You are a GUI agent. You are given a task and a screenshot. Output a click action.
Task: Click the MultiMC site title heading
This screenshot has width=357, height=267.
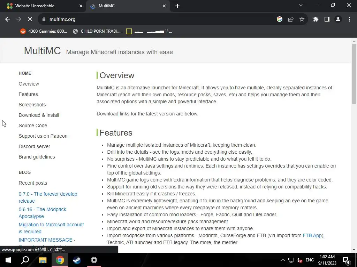pos(42,51)
